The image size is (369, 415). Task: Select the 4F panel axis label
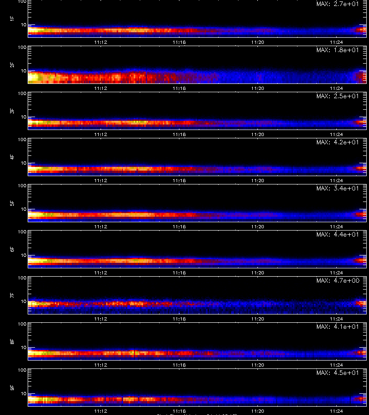tap(12, 157)
